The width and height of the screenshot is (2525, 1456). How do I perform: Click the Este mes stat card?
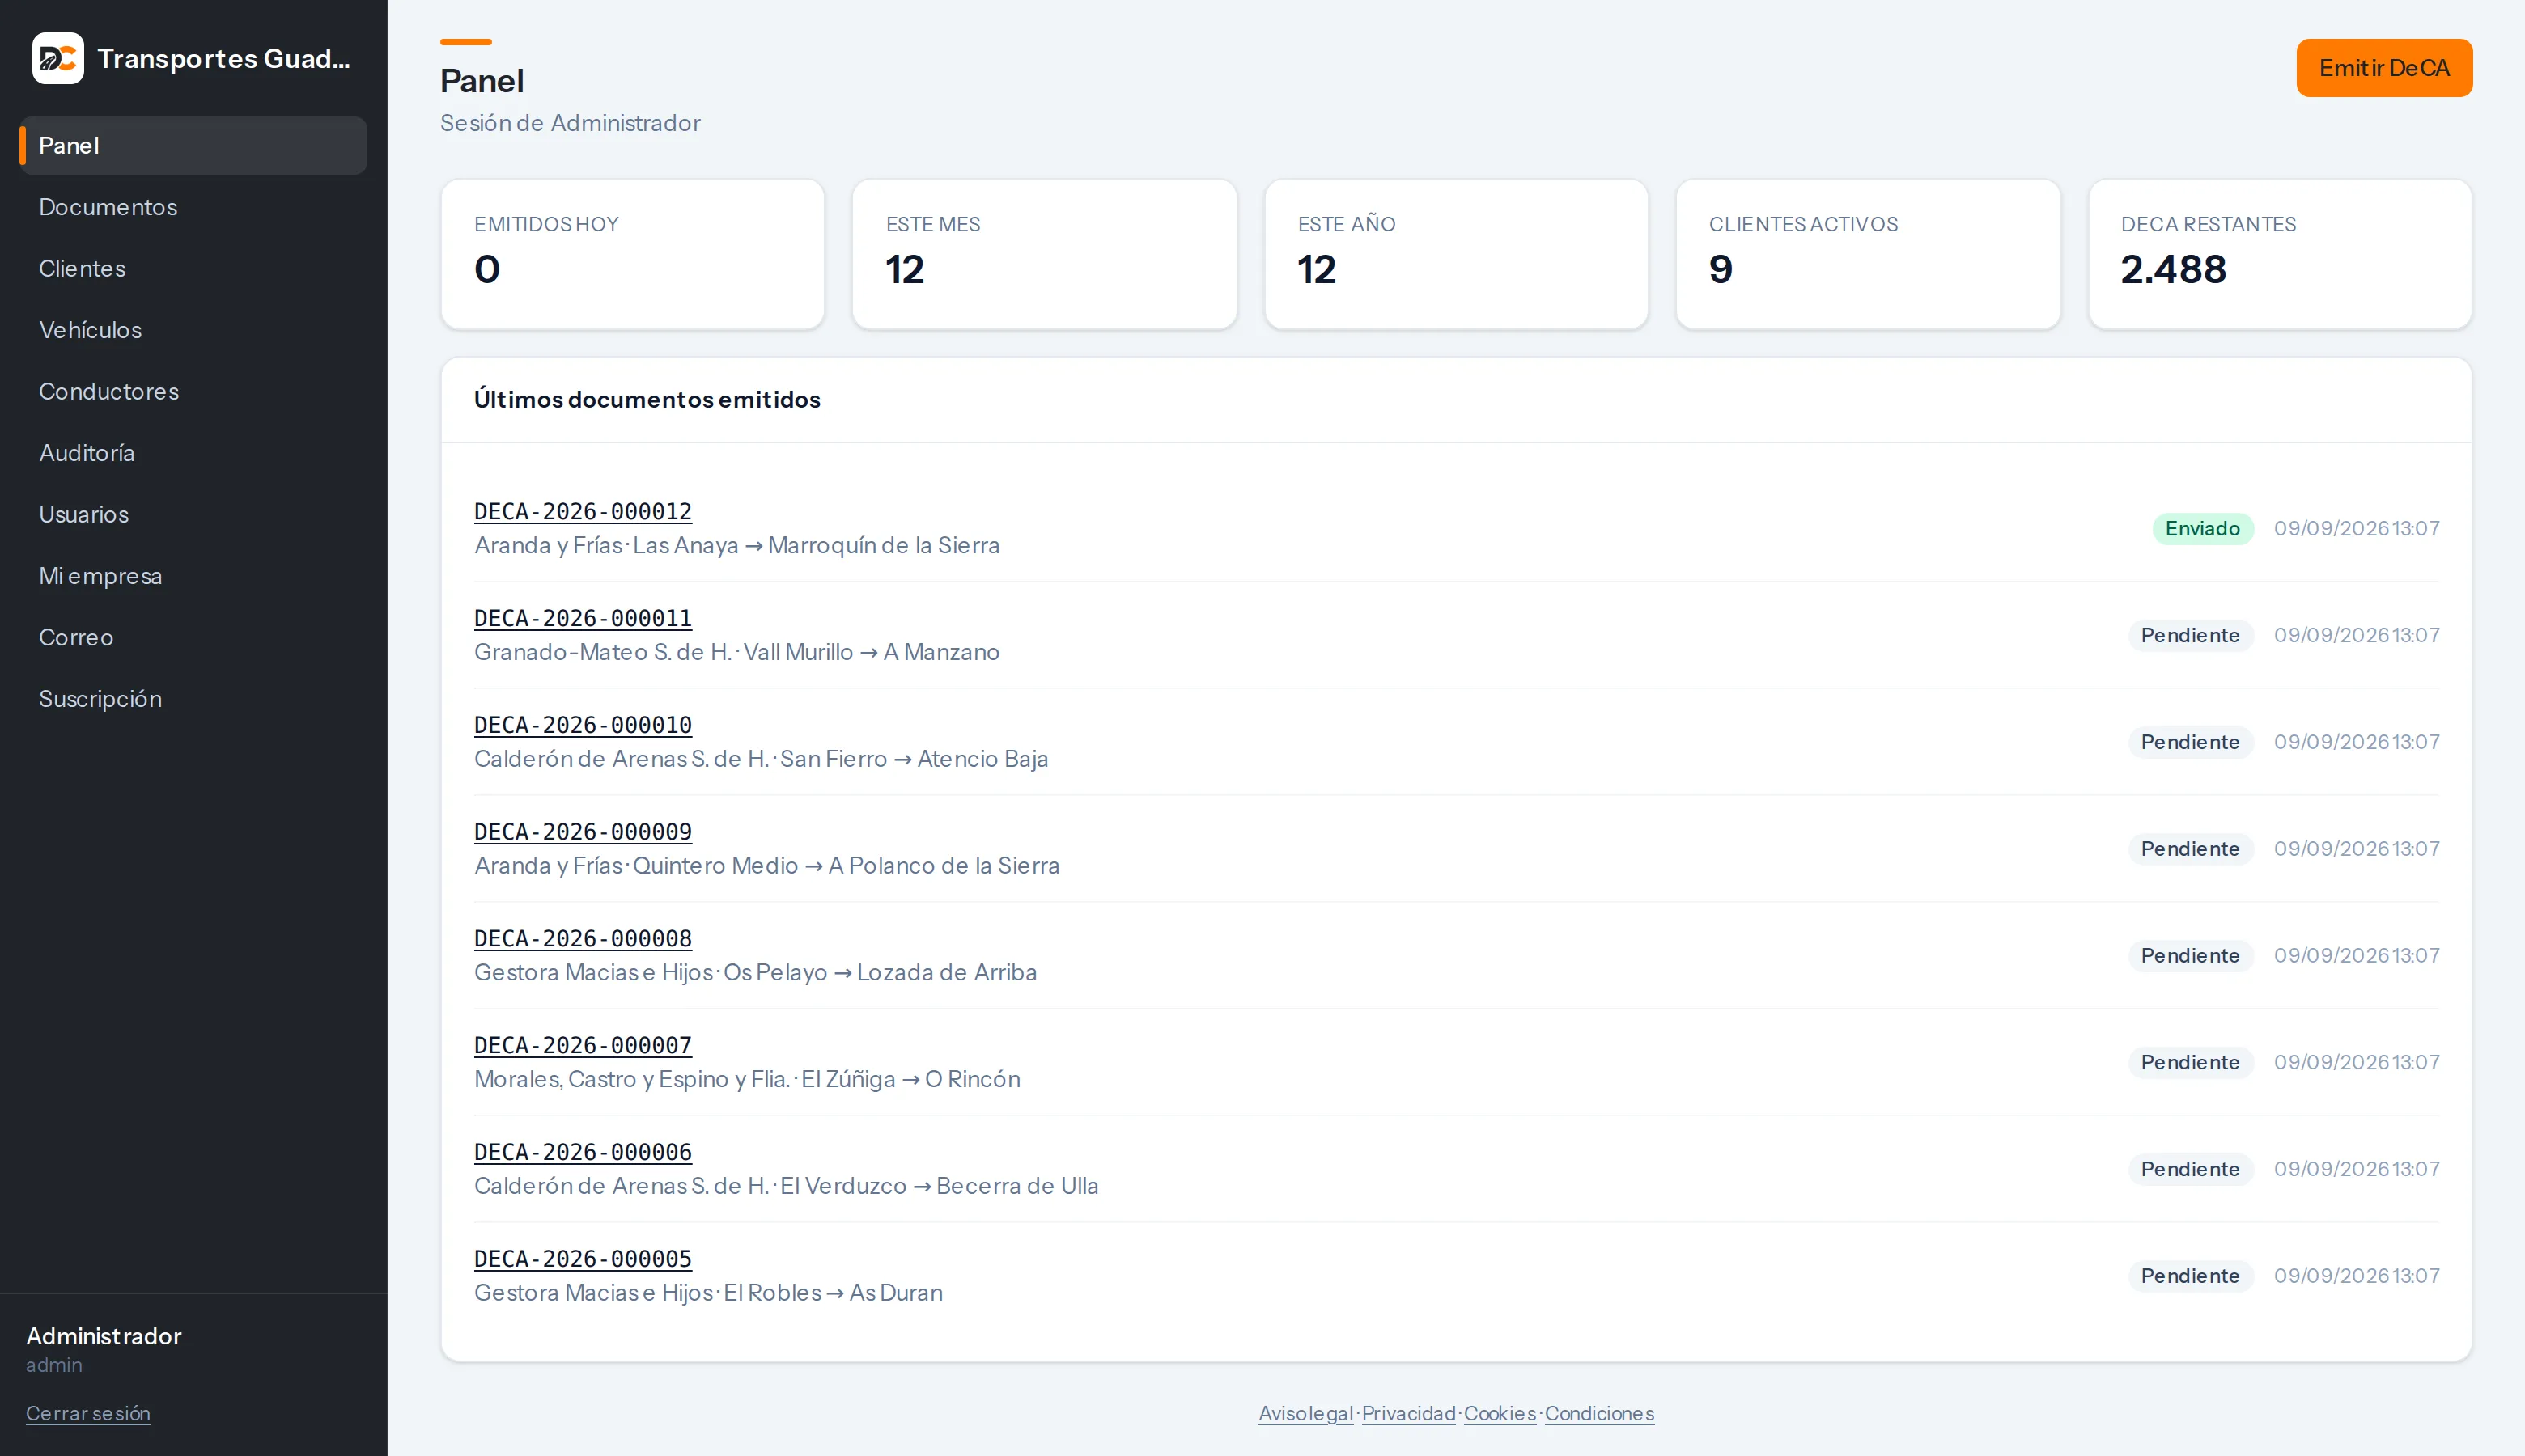[x=1045, y=254]
